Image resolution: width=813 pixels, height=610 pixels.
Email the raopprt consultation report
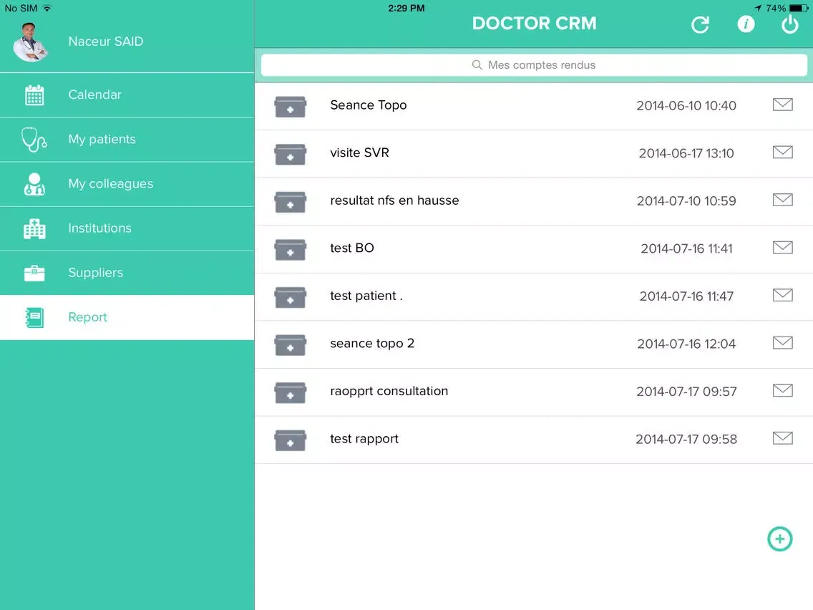[x=782, y=391]
